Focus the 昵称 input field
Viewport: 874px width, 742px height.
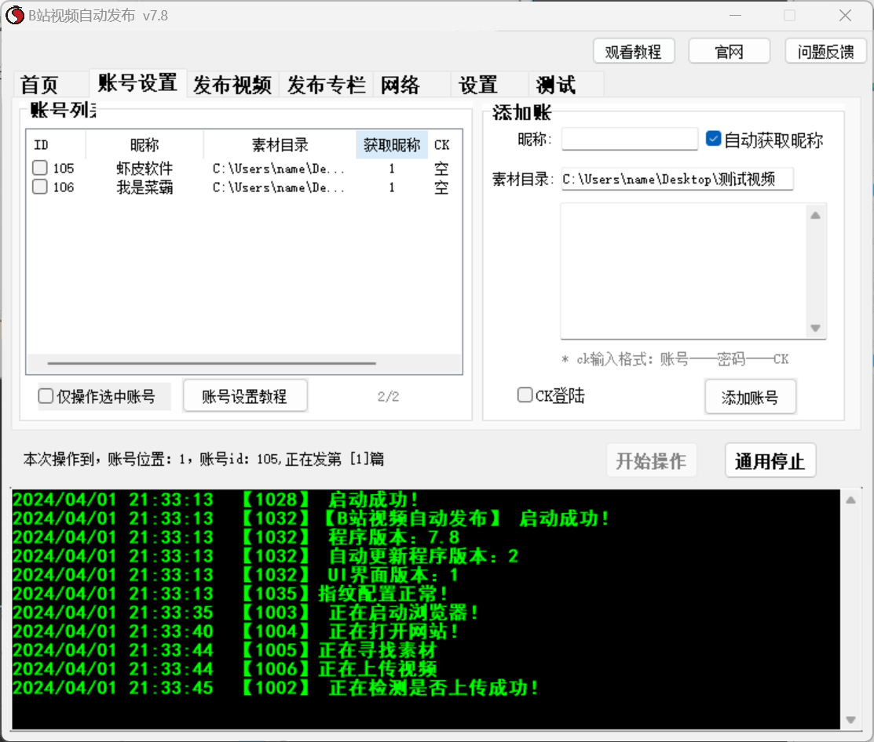tap(629, 139)
